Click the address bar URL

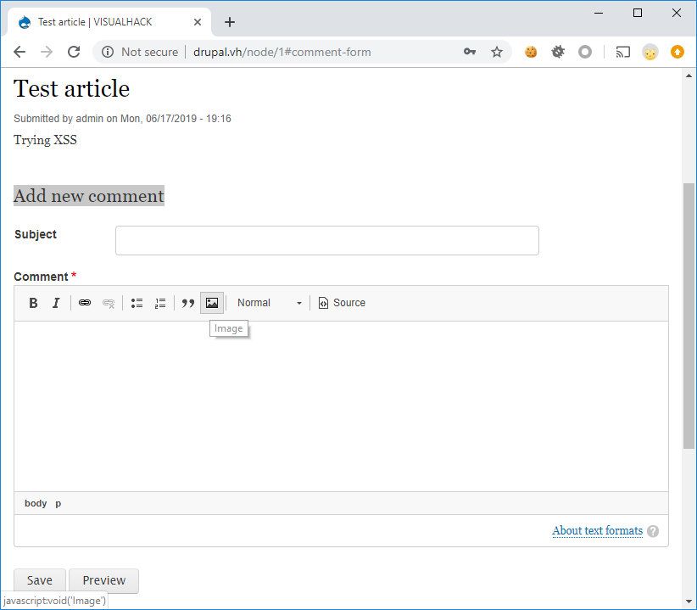(282, 52)
